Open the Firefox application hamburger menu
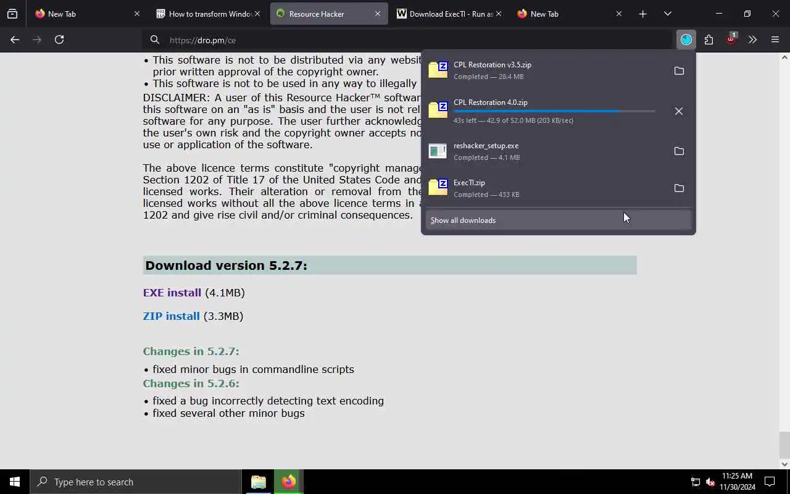 775,40
